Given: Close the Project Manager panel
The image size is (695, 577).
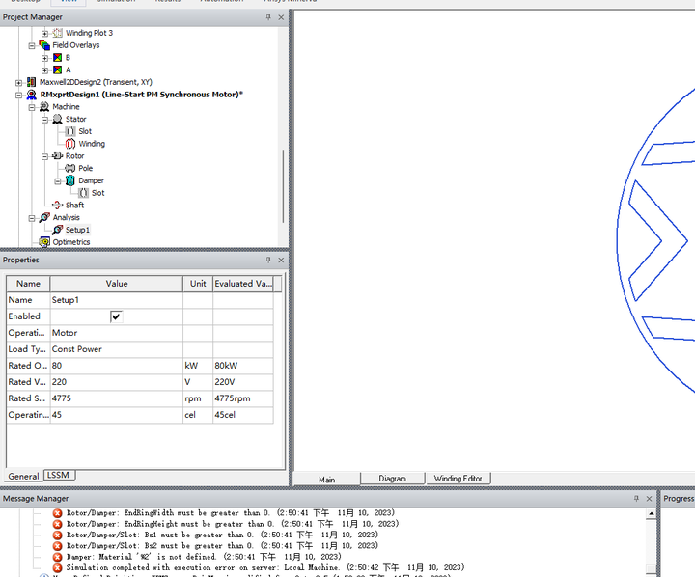Looking at the screenshot, I should pos(281,17).
